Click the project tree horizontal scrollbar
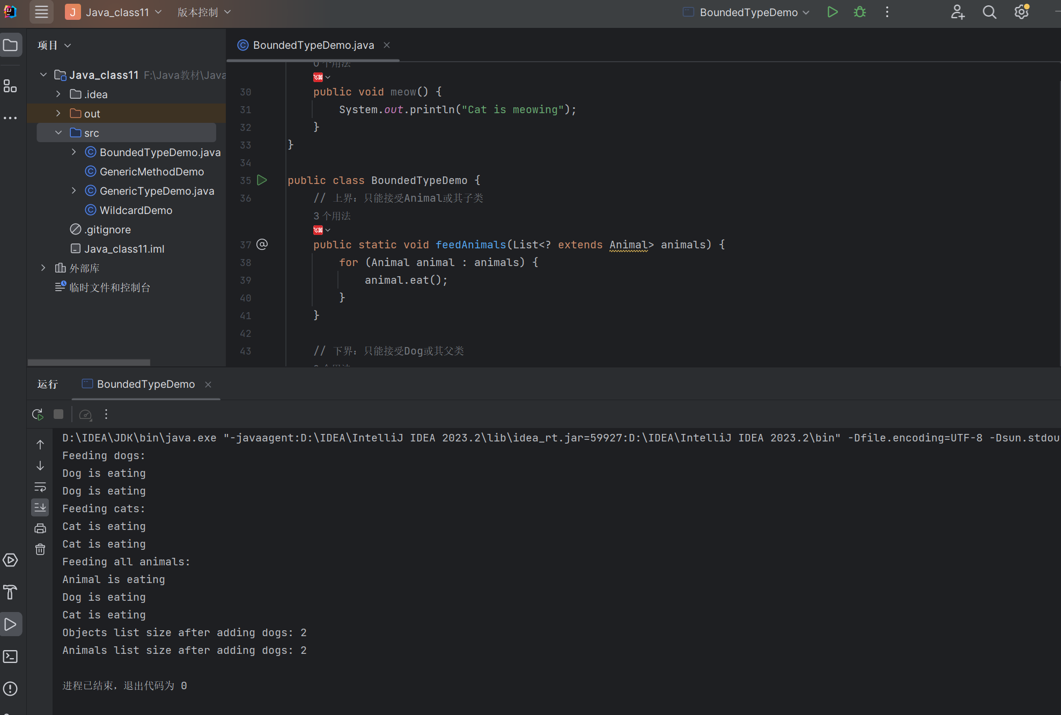Screen dimensions: 1061x715 pos(89,363)
